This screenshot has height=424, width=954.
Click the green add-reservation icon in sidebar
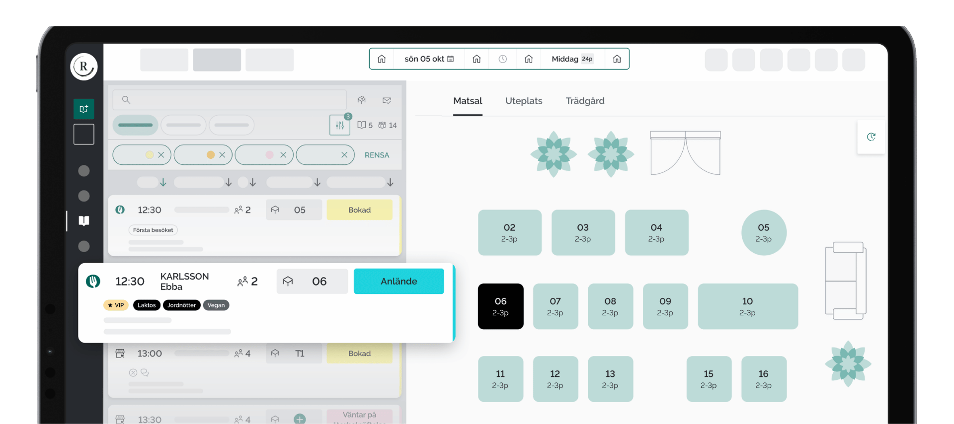pyautogui.click(x=84, y=109)
